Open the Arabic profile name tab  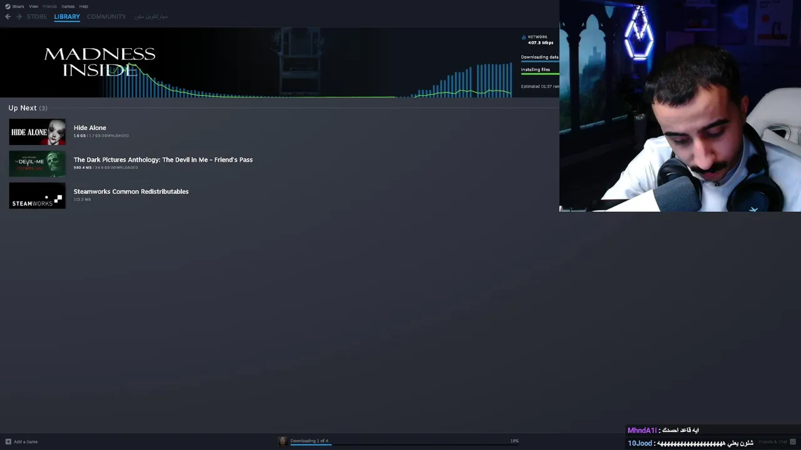(150, 16)
